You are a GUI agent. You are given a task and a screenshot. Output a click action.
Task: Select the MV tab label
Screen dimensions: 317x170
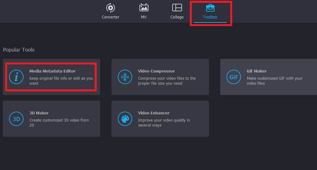144,17
